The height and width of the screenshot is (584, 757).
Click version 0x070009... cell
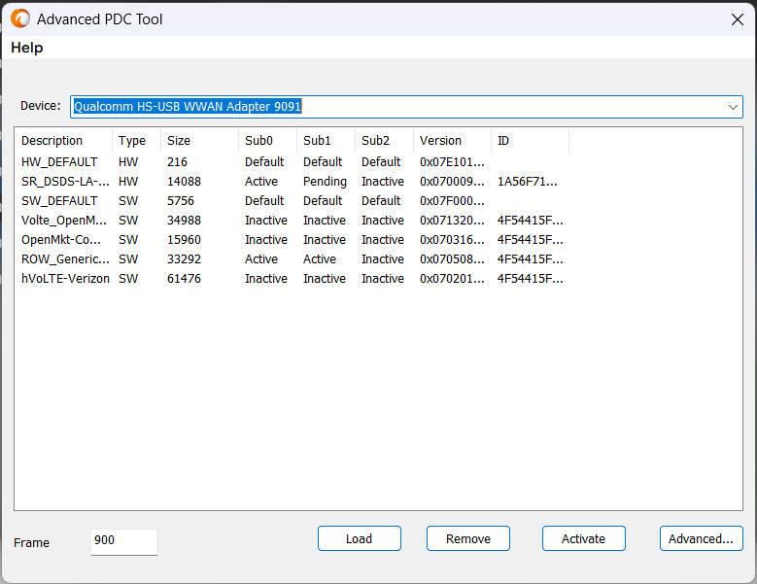[x=452, y=182]
